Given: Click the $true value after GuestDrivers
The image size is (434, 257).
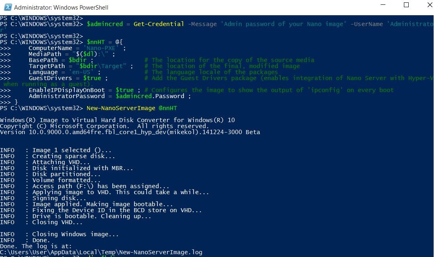Looking at the screenshot, I should (x=92, y=78).
